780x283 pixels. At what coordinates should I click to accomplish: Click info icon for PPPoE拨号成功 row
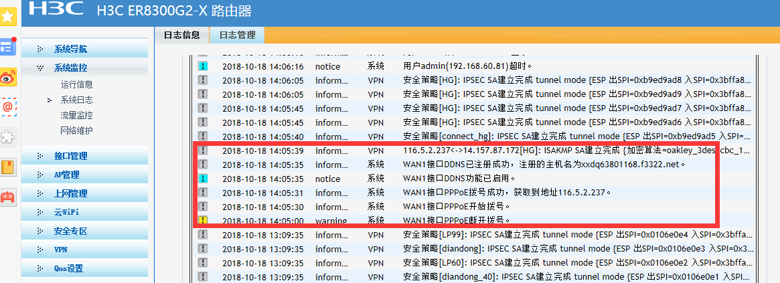click(202, 192)
